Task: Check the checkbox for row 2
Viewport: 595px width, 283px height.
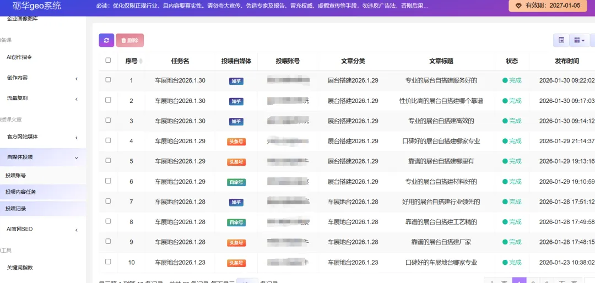Action: tap(108, 100)
